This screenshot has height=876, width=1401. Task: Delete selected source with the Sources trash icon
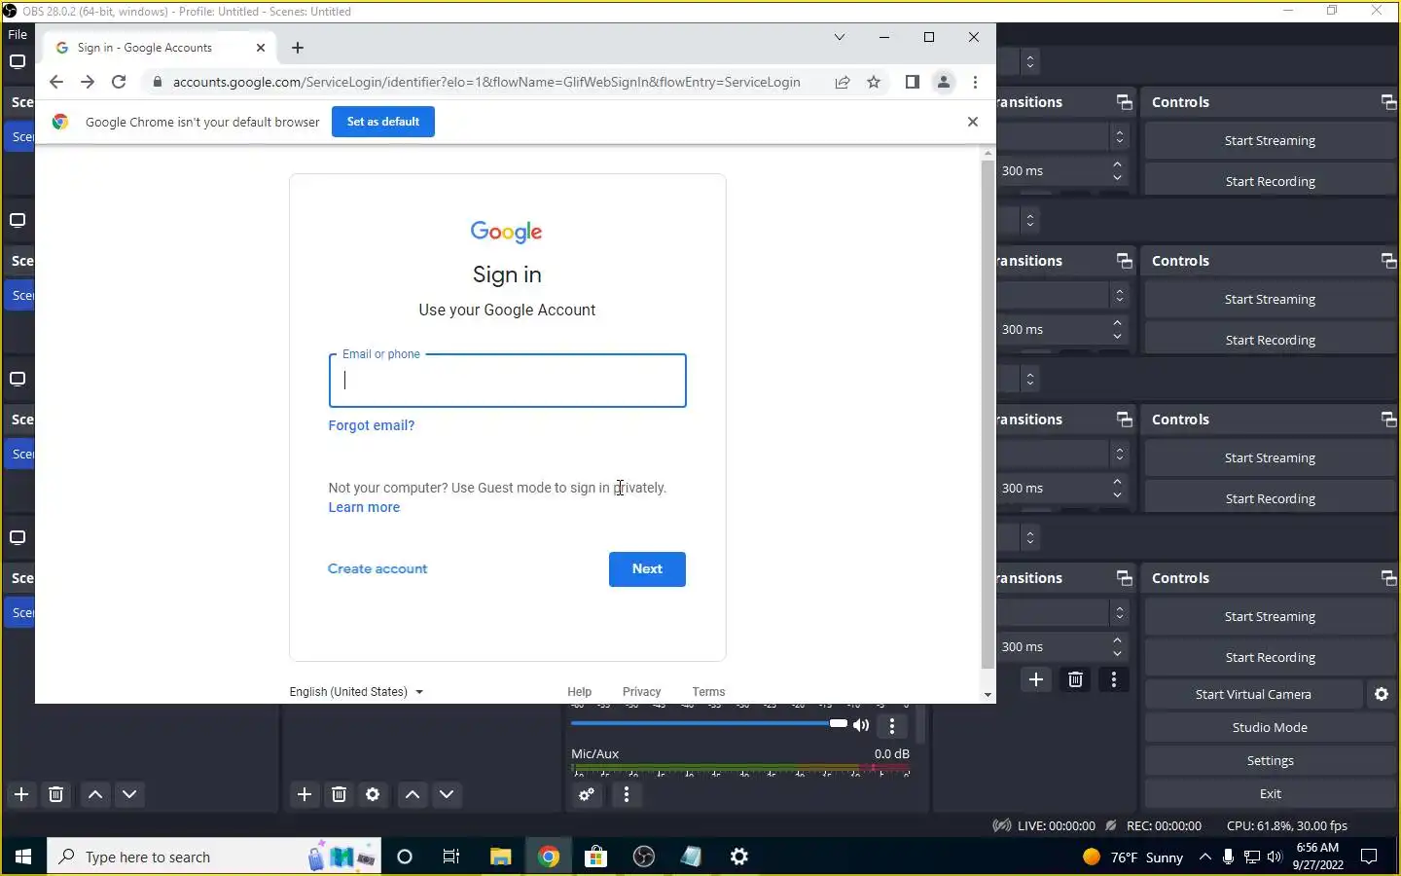(339, 794)
